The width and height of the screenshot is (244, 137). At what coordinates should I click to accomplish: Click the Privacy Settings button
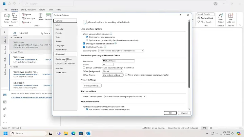point(92,85)
